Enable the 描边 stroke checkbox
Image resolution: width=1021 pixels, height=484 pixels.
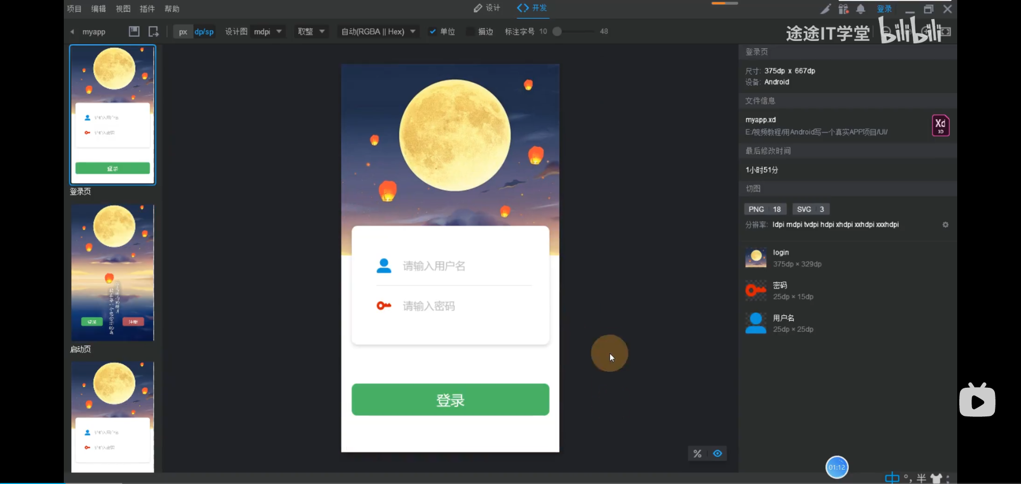(470, 32)
